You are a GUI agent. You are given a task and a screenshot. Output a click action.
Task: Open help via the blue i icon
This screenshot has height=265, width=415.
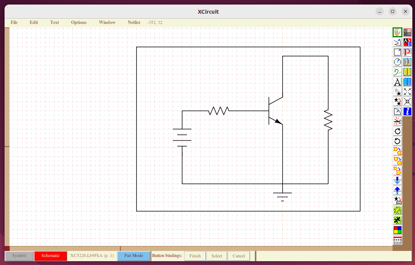407,111
